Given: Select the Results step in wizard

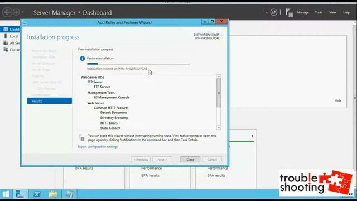Looking at the screenshot, I should [x=50, y=101].
